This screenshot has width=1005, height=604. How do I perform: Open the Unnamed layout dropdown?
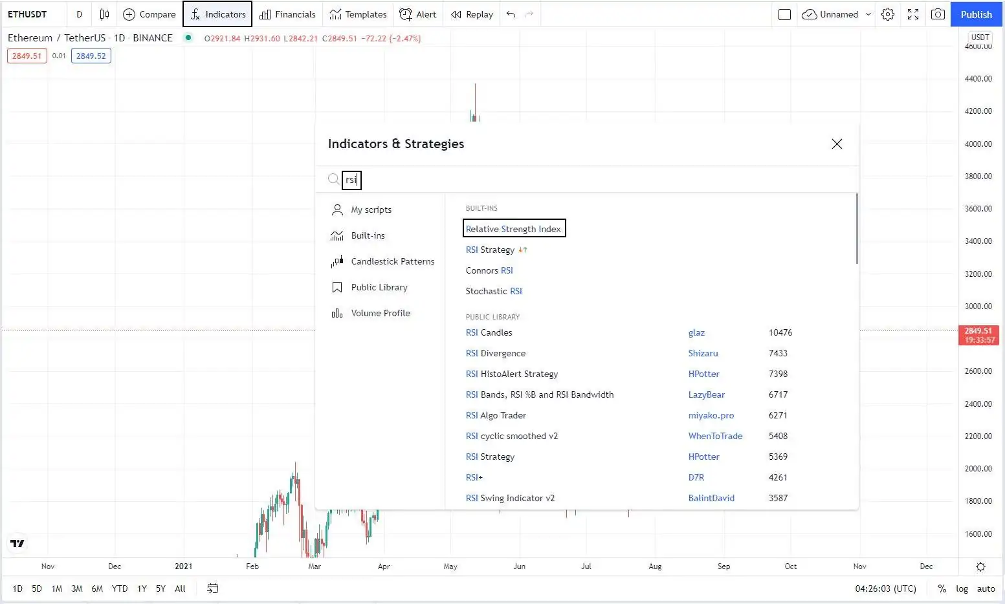point(836,14)
